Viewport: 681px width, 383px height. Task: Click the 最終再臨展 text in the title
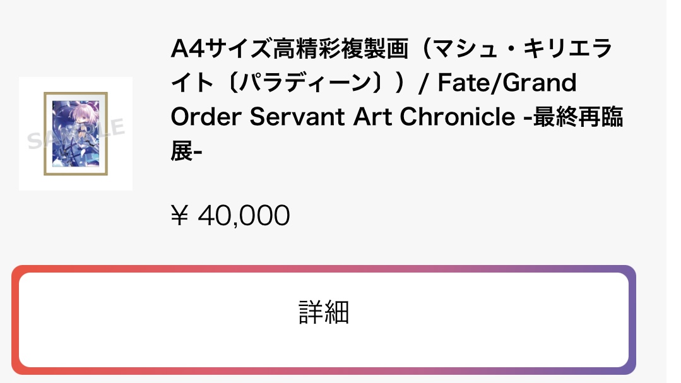pos(577,117)
